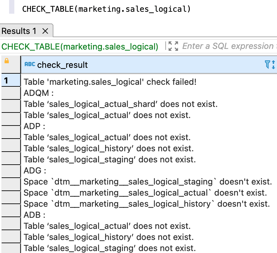Select the Results 1 tab
277x253 pixels.
click(19, 31)
